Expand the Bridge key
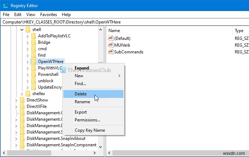This screenshot has height=157, width=249. (x=28, y=43)
